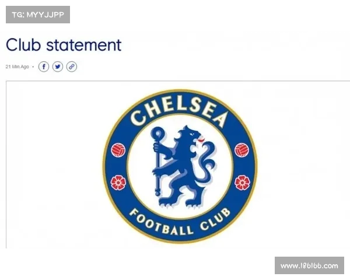Click the dot separator after timestamp

coord(33,66)
